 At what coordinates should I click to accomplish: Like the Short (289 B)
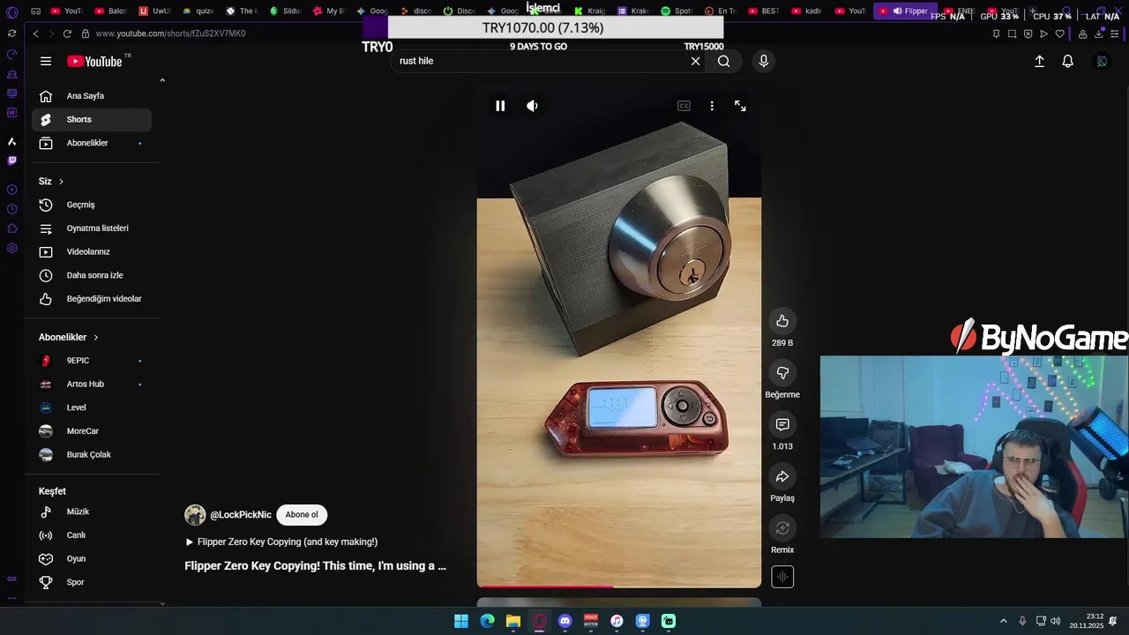click(782, 321)
